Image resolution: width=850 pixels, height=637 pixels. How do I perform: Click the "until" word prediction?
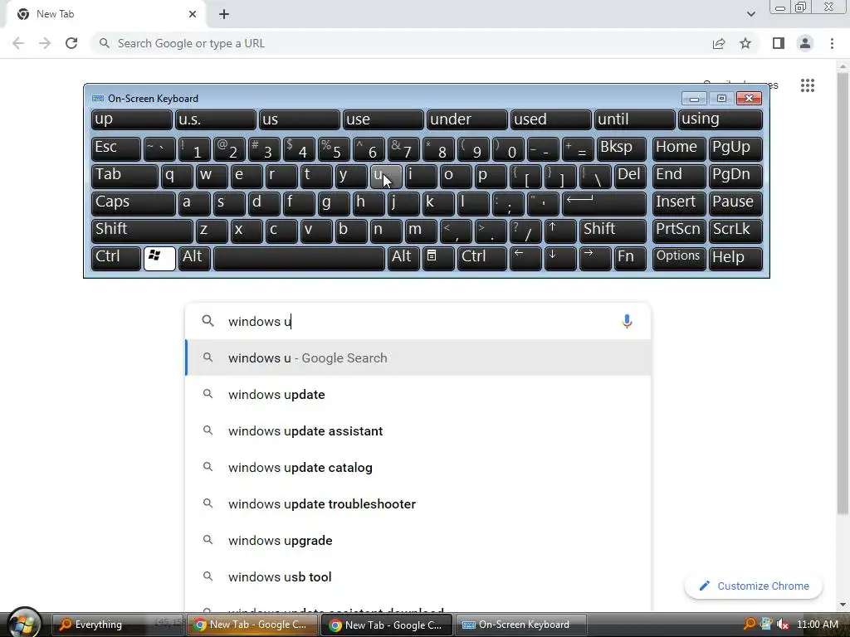point(635,119)
